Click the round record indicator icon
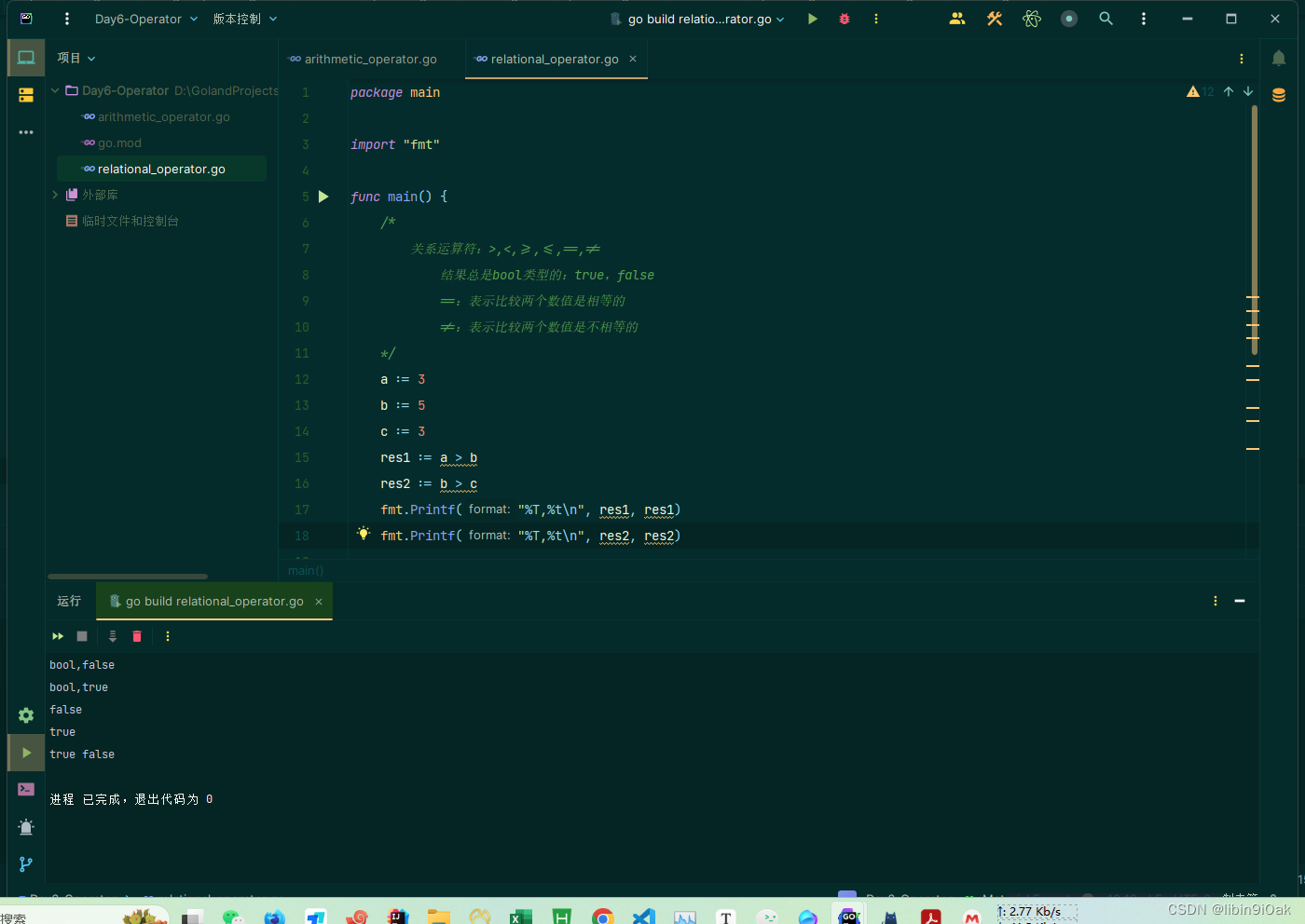The image size is (1305, 924). pyautogui.click(x=1069, y=19)
